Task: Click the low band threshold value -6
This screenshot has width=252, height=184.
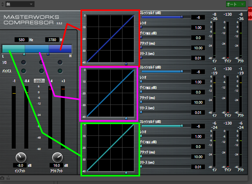Action: point(198,126)
